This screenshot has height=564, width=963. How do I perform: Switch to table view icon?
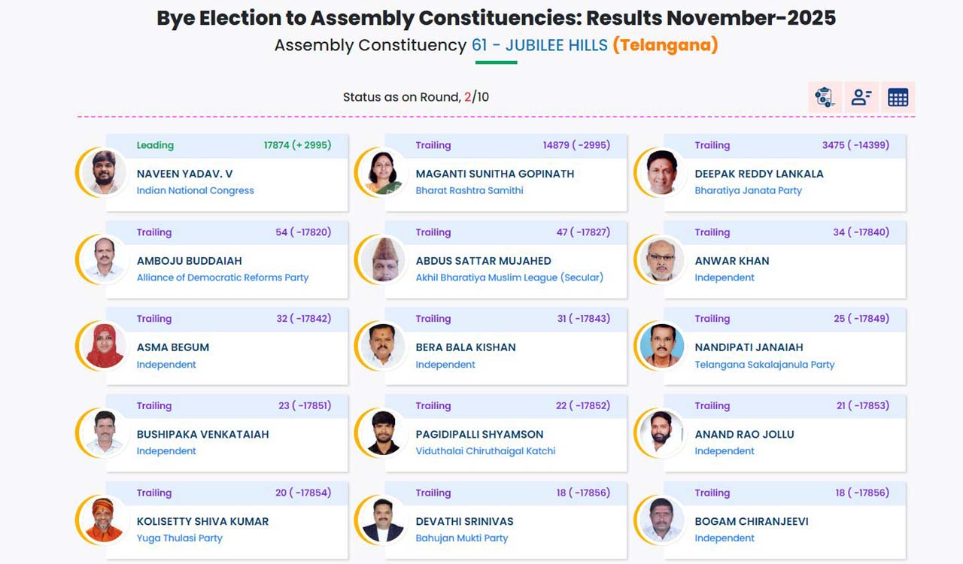tap(898, 97)
